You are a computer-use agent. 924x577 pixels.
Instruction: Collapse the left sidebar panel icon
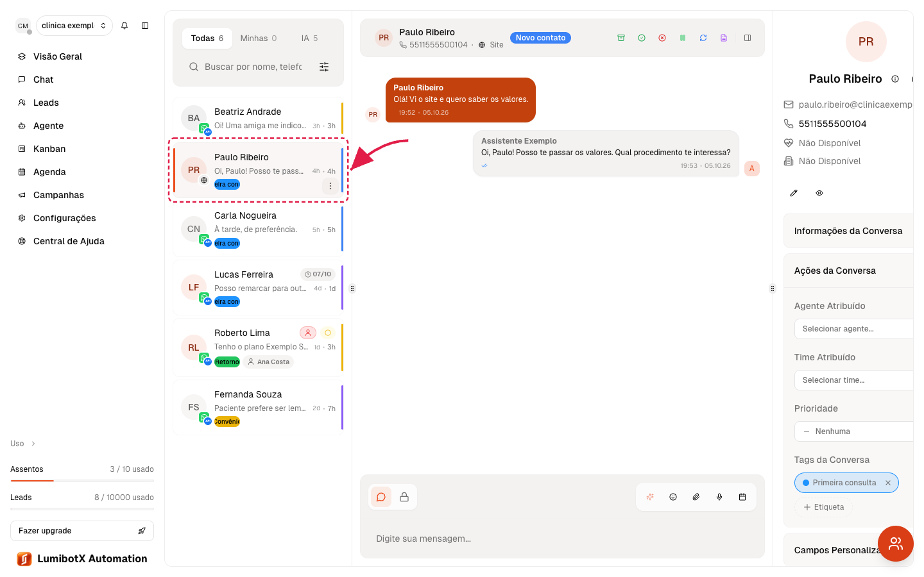point(145,26)
